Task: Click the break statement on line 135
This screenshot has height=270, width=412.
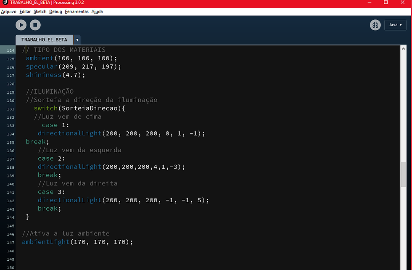Action: (x=37, y=142)
